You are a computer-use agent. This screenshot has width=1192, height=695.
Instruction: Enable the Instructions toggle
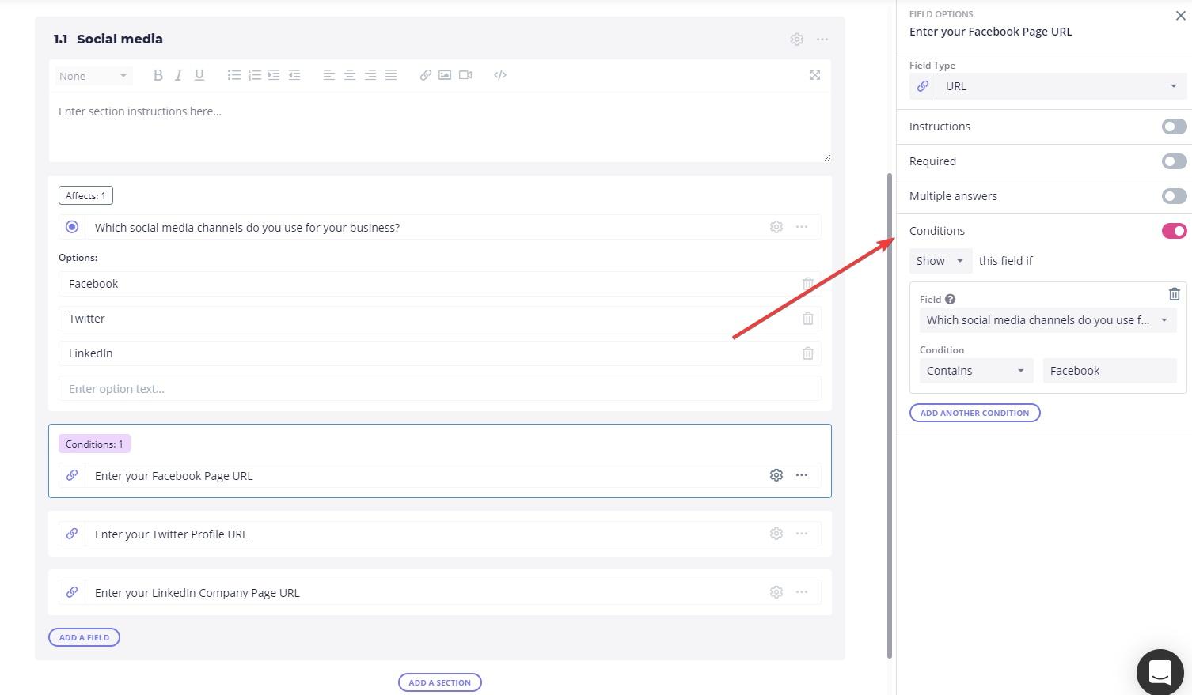pos(1175,127)
